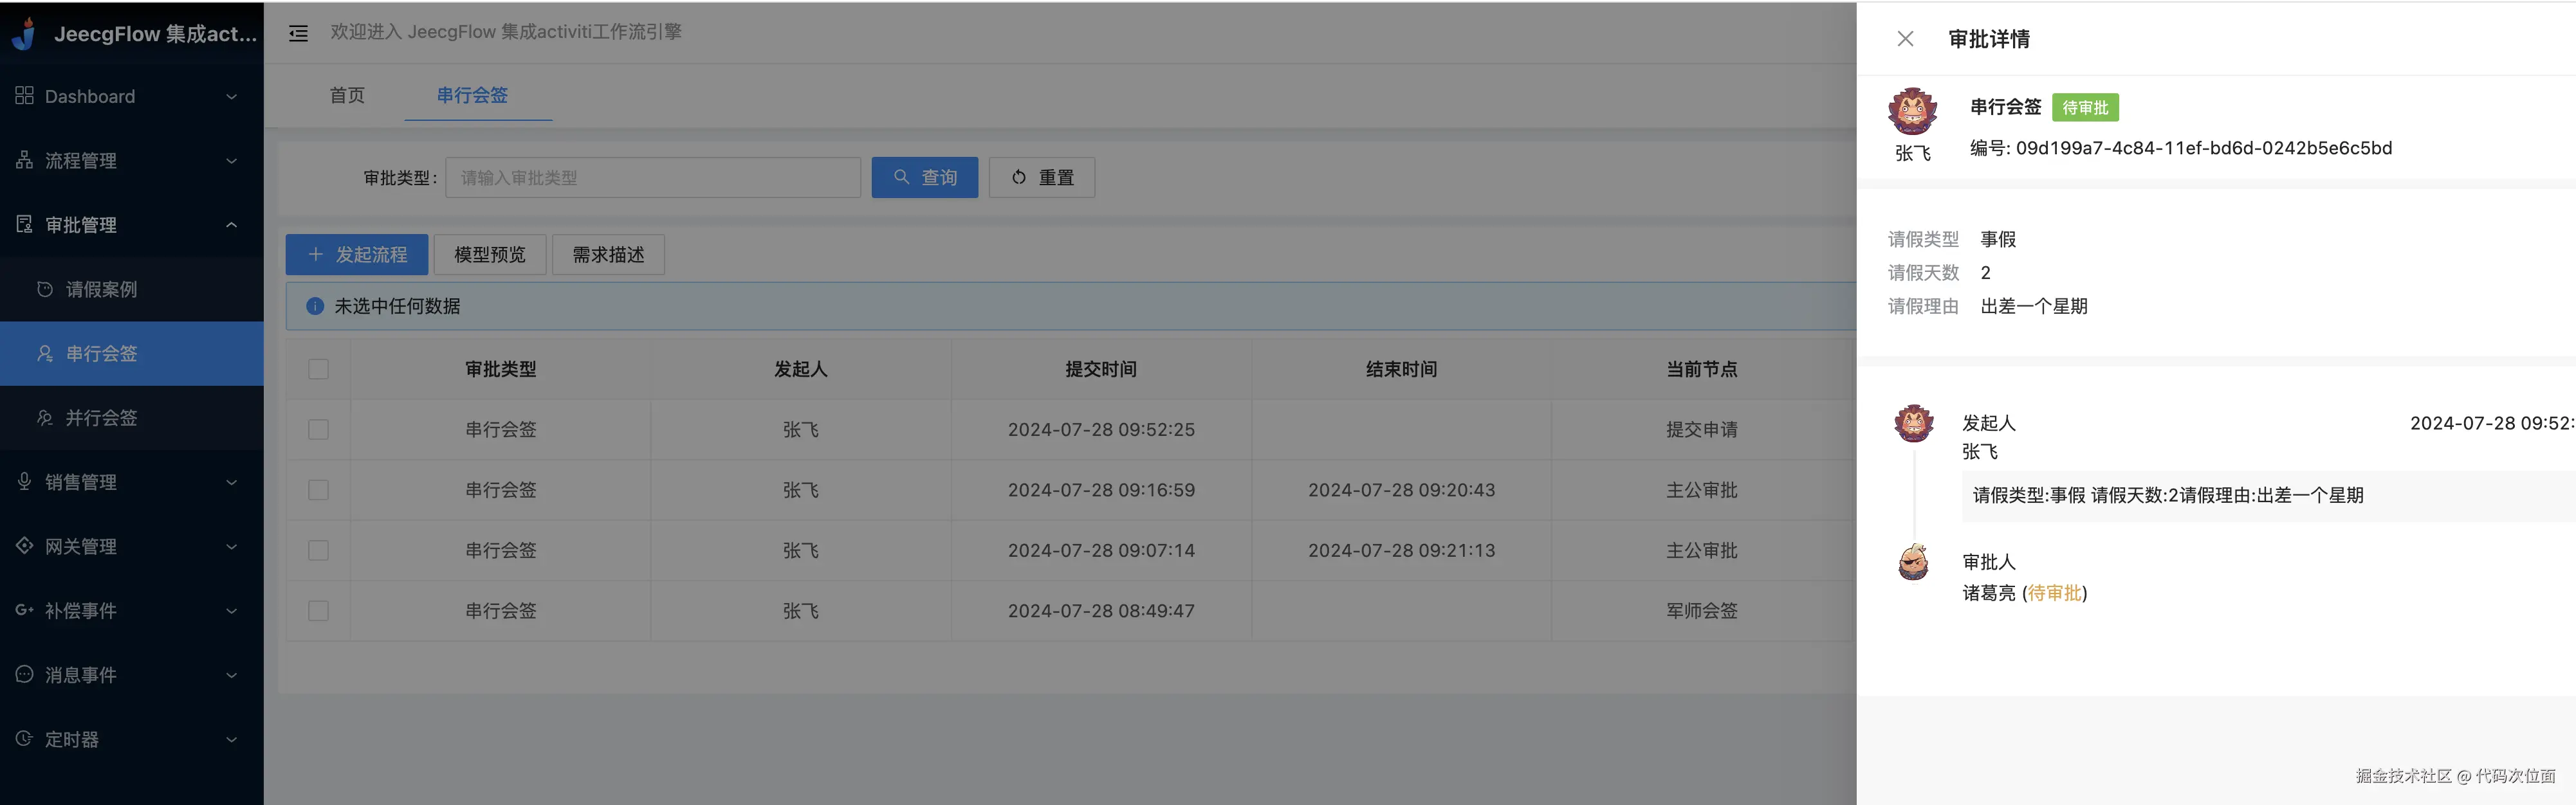Screen dimensions: 2576x805
Task: Toggle the select-all checkbox in table header
Action: coord(318,369)
